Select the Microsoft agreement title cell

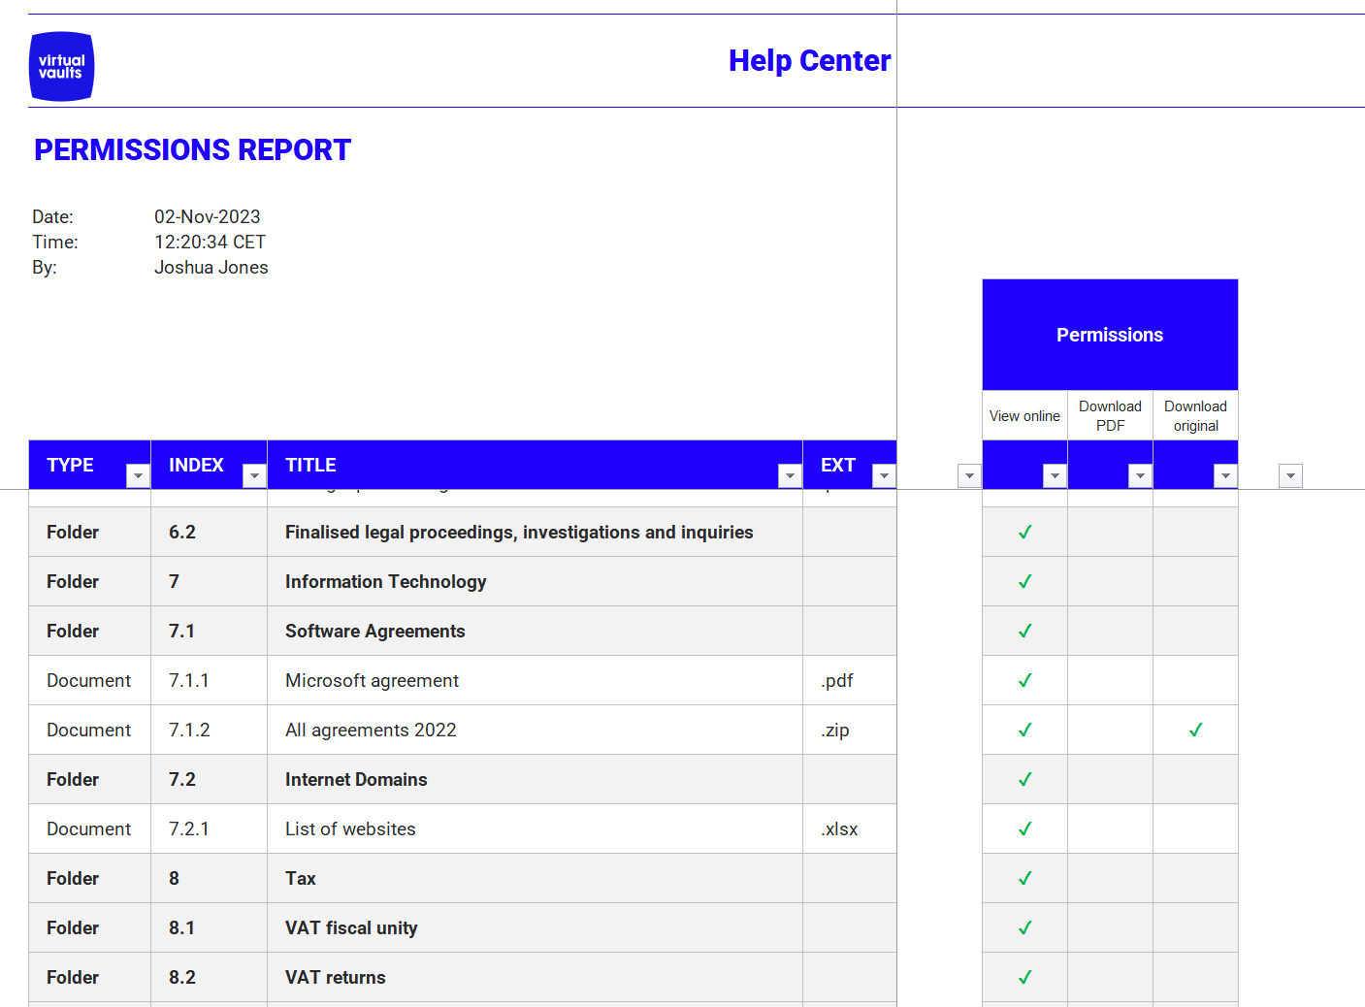(x=372, y=681)
